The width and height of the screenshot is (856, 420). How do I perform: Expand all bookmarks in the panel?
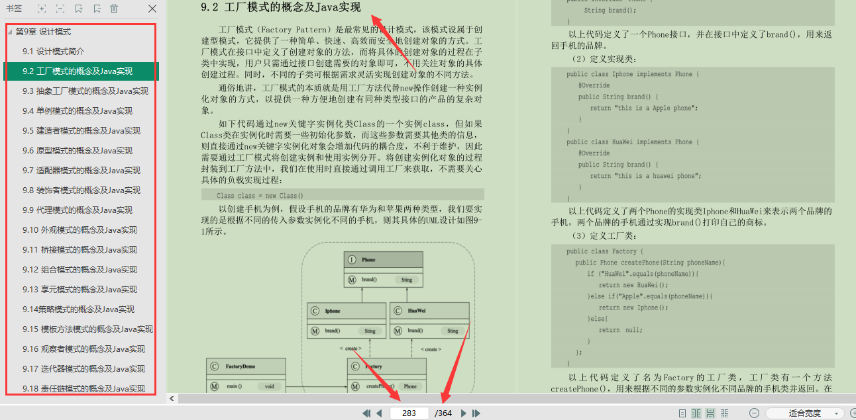[x=42, y=9]
